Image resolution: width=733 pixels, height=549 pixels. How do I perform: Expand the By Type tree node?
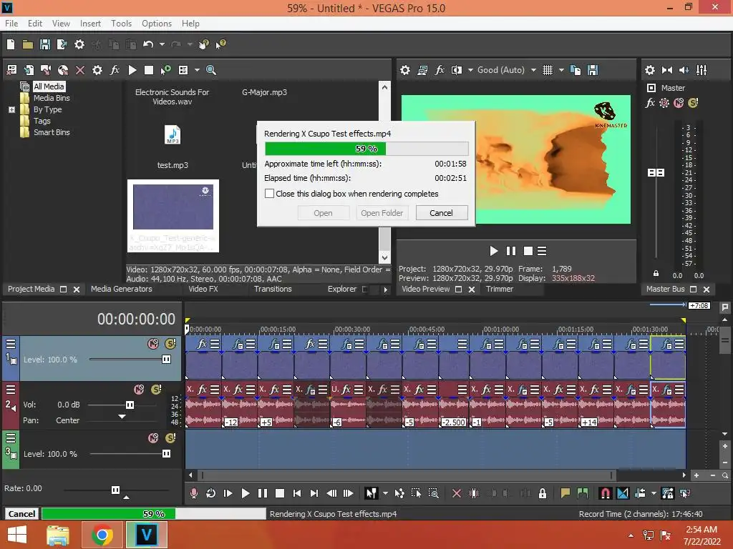[x=11, y=109]
